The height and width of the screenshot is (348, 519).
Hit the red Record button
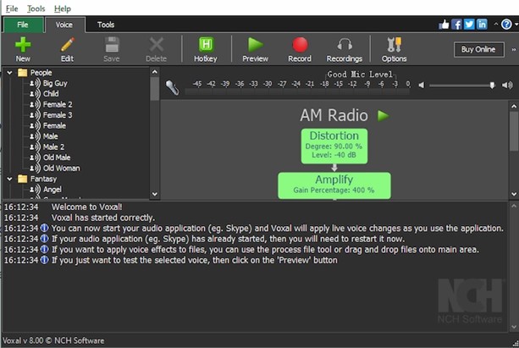point(300,50)
